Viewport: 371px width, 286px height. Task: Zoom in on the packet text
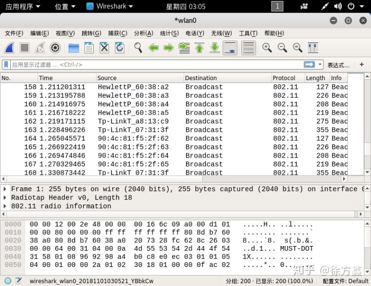coord(267,48)
